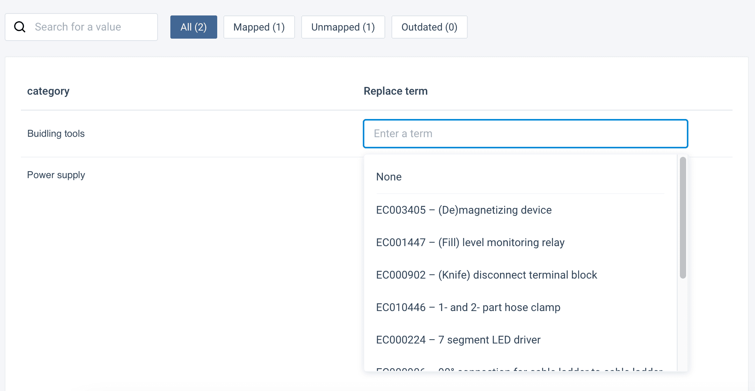Open the Outdated (0) filter tab
Viewport: 755px width, 391px height.
pos(429,27)
